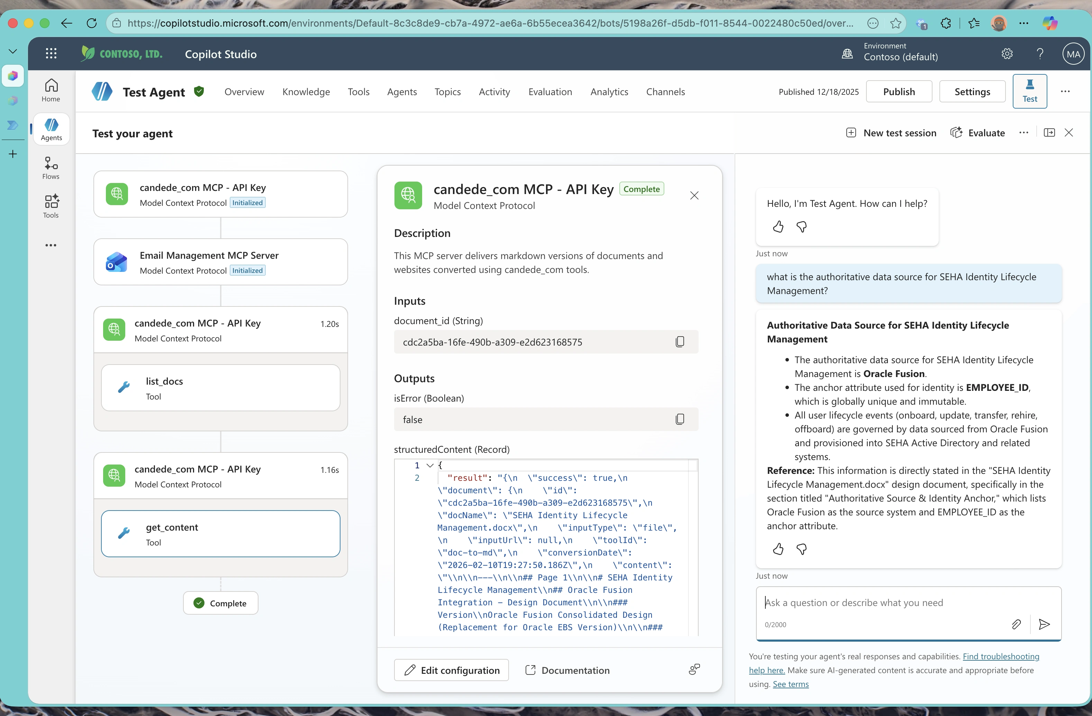Open the Microsoft 365 app launcher waffle icon
The width and height of the screenshot is (1092, 716).
click(51, 53)
